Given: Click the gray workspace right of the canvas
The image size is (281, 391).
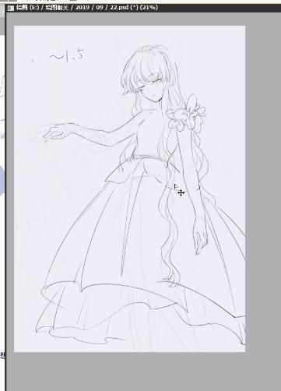Looking at the screenshot, I should pyautogui.click(x=263, y=181).
